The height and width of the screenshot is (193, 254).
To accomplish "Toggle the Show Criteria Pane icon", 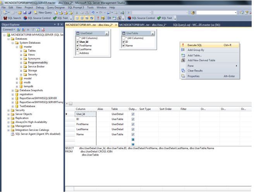I will pyautogui.click(x=82, y=18).
